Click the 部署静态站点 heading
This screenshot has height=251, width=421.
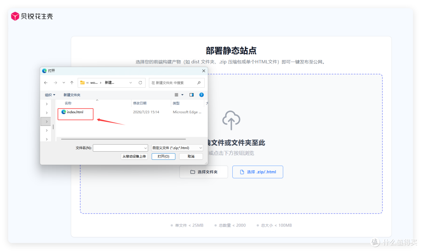pos(231,50)
